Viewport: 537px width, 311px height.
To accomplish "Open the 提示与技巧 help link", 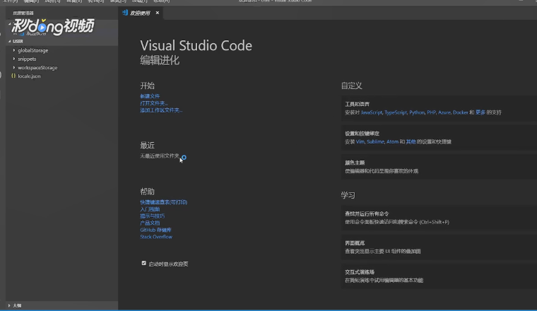I will click(x=153, y=216).
